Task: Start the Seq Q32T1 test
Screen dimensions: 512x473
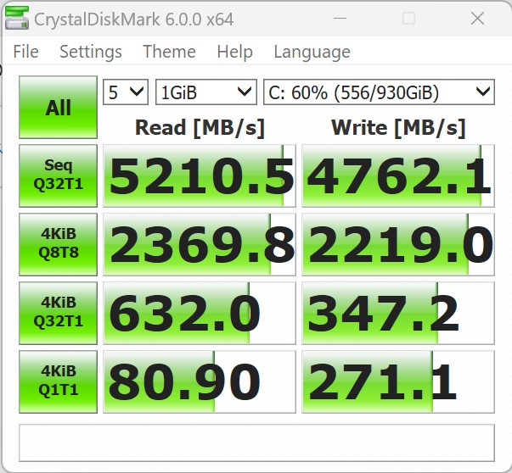Action: click(58, 175)
